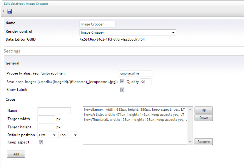Open the Top default position dropdown

(68, 135)
